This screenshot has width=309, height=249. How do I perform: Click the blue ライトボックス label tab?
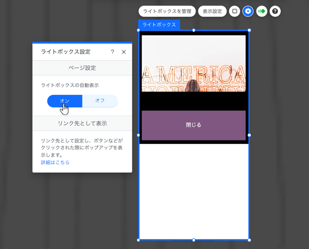tap(159, 25)
